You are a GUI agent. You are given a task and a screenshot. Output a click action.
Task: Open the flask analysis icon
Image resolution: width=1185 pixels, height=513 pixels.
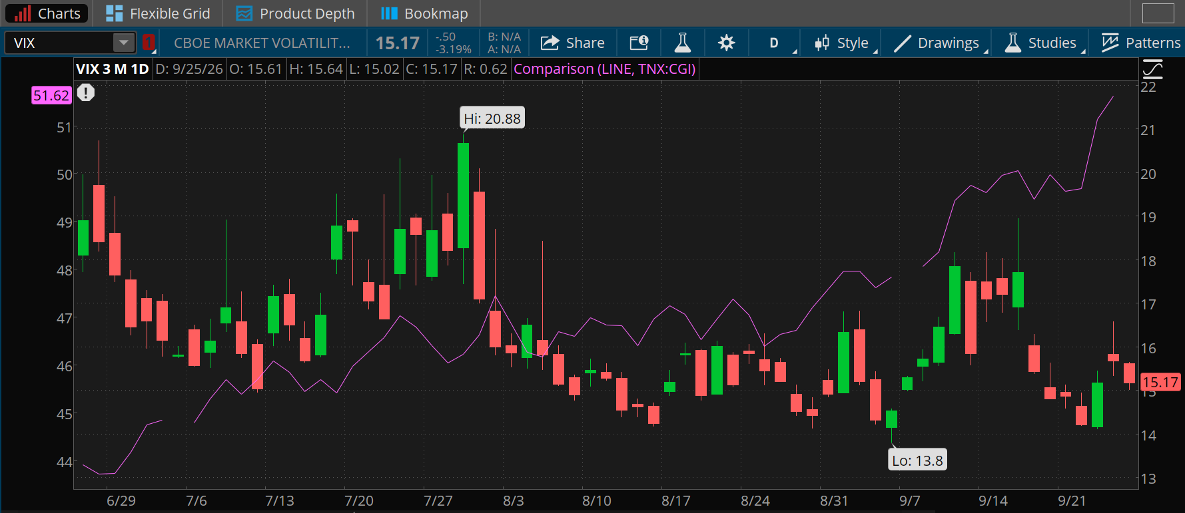682,43
